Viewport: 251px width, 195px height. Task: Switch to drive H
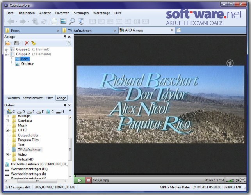[60, 112]
